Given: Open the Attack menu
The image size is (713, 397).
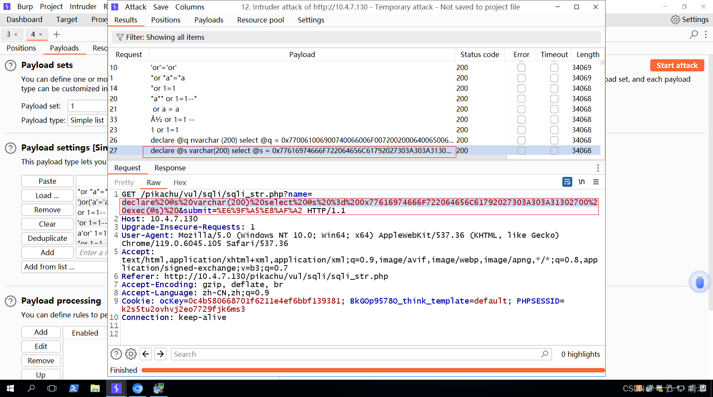Looking at the screenshot, I should 136,7.
